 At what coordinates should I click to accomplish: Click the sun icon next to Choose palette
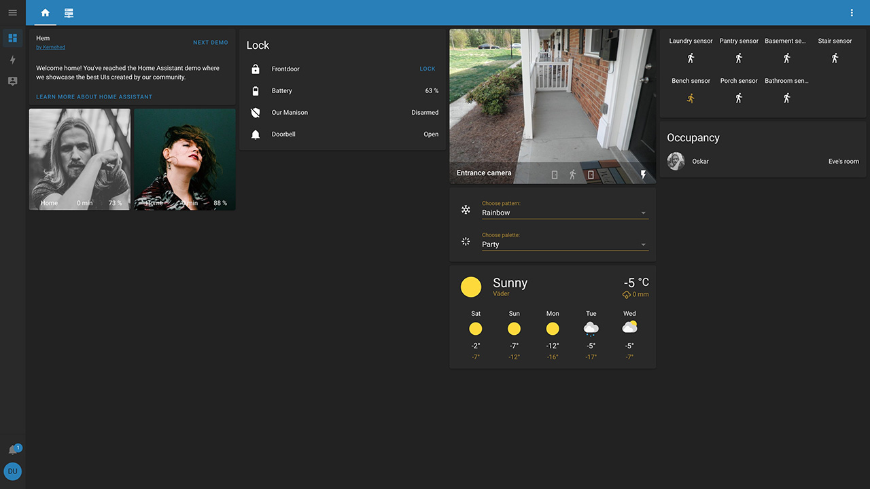tap(466, 241)
